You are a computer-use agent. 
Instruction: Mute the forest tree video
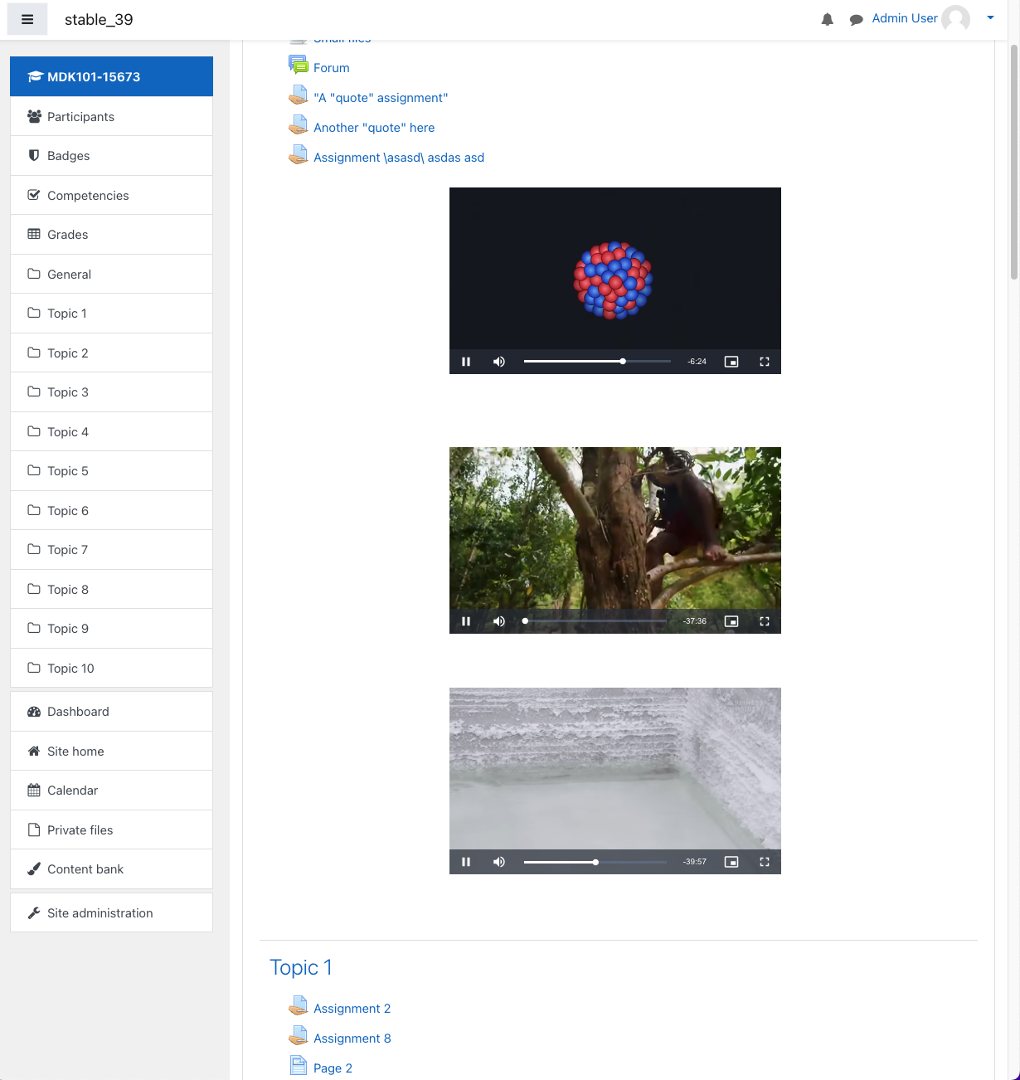pos(499,621)
